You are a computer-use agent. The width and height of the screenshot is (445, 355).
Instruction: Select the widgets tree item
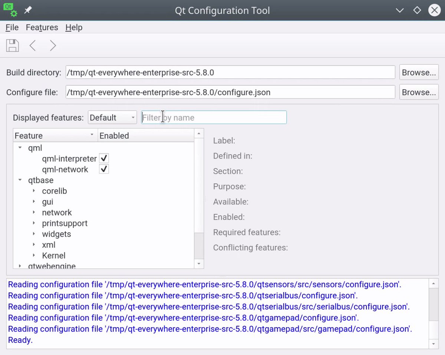click(56, 234)
